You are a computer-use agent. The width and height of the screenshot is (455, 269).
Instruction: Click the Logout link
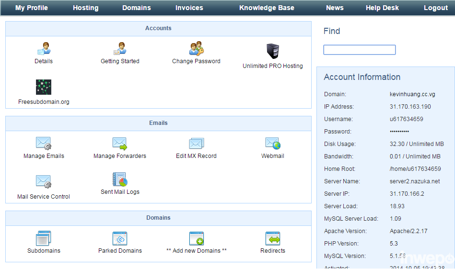click(435, 8)
